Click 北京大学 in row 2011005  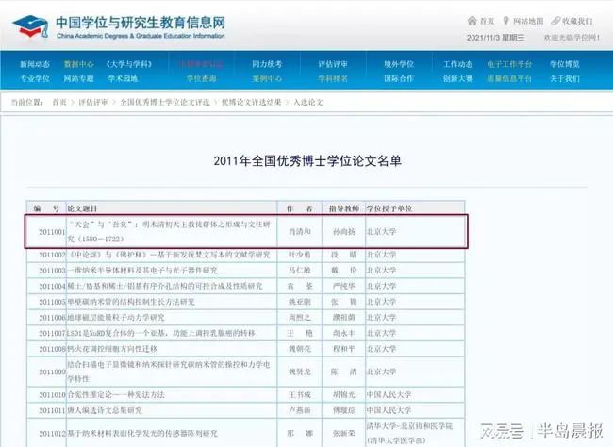click(382, 302)
